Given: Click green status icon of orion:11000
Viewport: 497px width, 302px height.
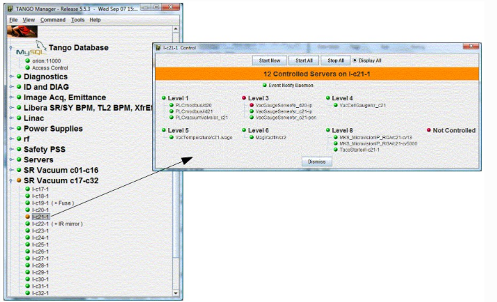Looking at the screenshot, I should (x=28, y=61).
